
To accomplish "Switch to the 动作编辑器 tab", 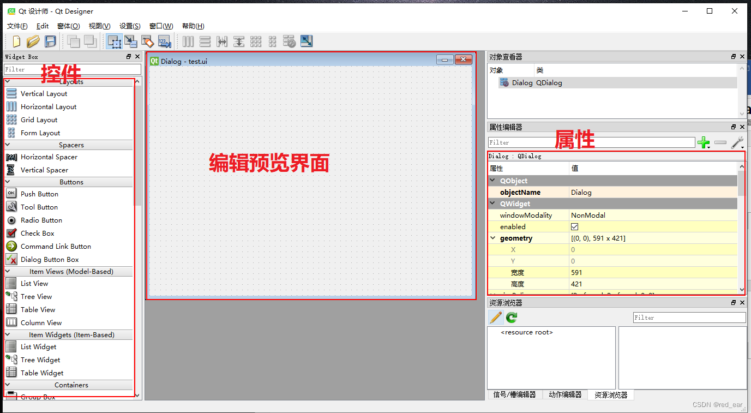I will pyautogui.click(x=564, y=395).
